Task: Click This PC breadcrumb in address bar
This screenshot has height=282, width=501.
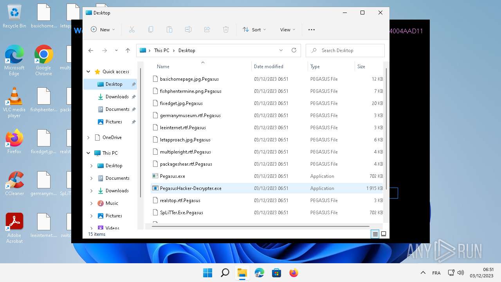Action: (162, 51)
